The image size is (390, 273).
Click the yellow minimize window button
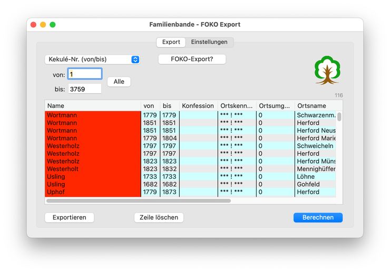(43, 25)
